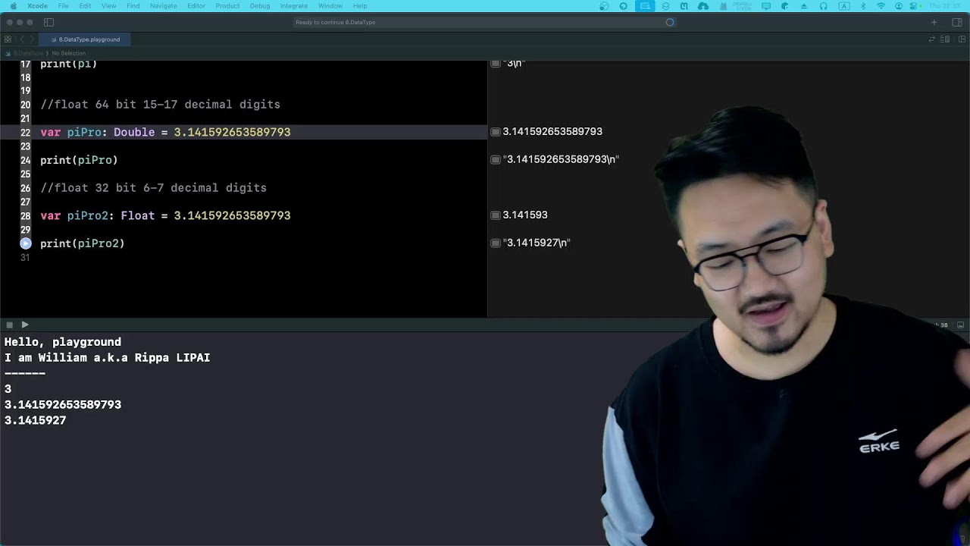Open the Navigate menu
Screen dimensions: 970x546
[x=164, y=6]
